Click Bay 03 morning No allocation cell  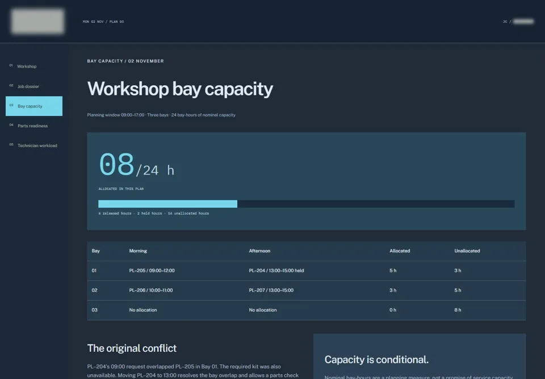[143, 310]
